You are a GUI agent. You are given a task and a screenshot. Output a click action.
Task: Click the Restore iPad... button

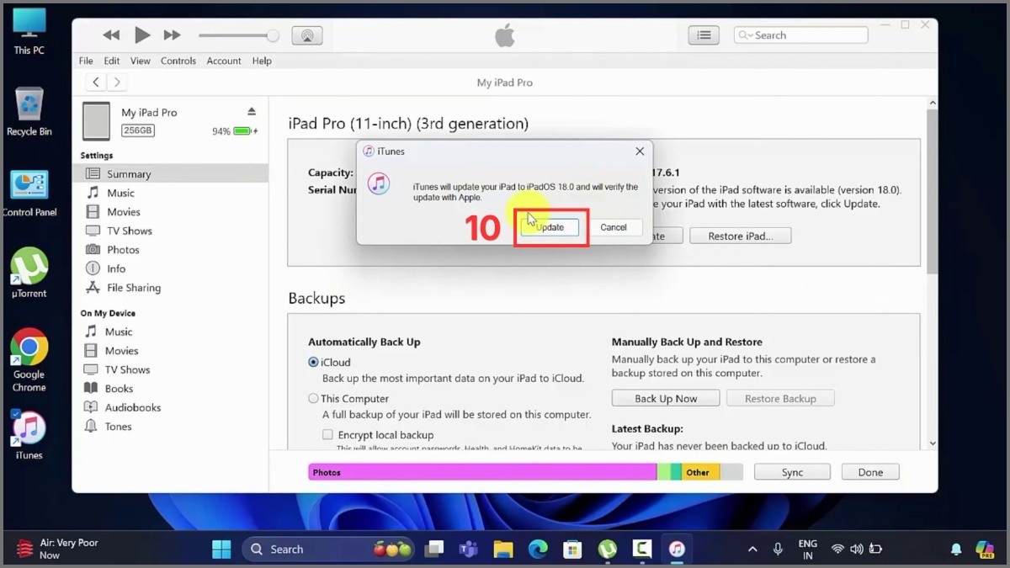pos(741,236)
